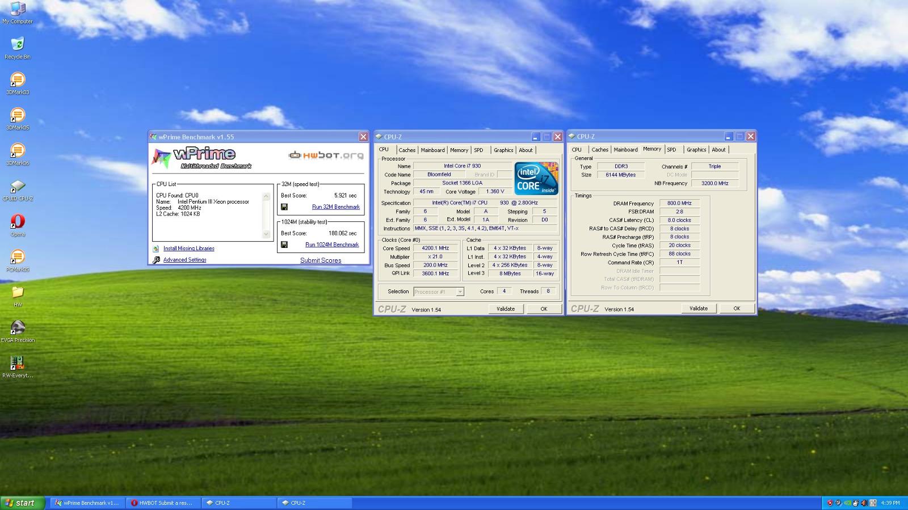Run the 32M Benchmark
Image resolution: width=908 pixels, height=510 pixels.
tap(336, 207)
